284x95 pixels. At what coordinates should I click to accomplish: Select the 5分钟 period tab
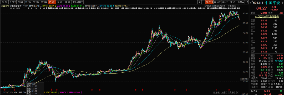[x=20, y=2]
